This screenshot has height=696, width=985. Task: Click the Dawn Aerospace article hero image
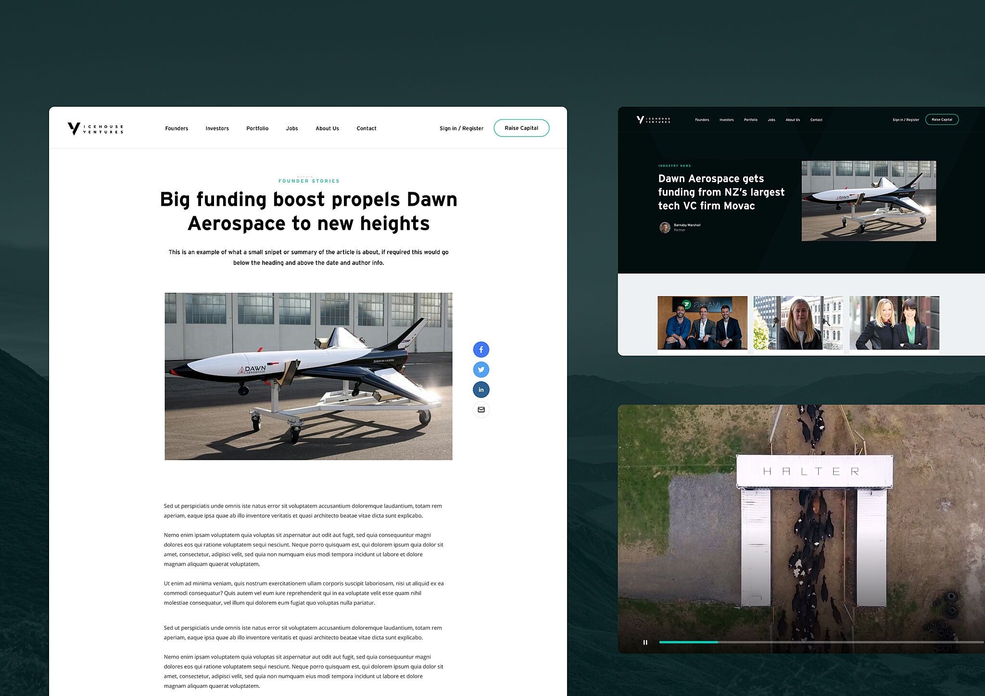[x=308, y=376]
